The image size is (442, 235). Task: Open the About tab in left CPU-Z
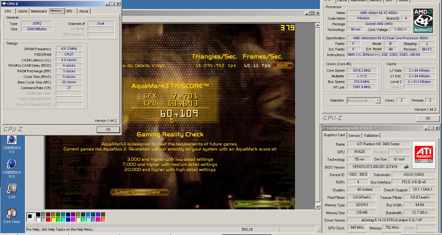coord(84,11)
